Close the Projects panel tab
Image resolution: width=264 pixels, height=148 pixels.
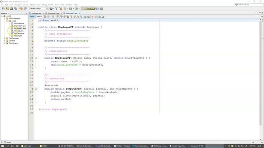click(9, 13)
